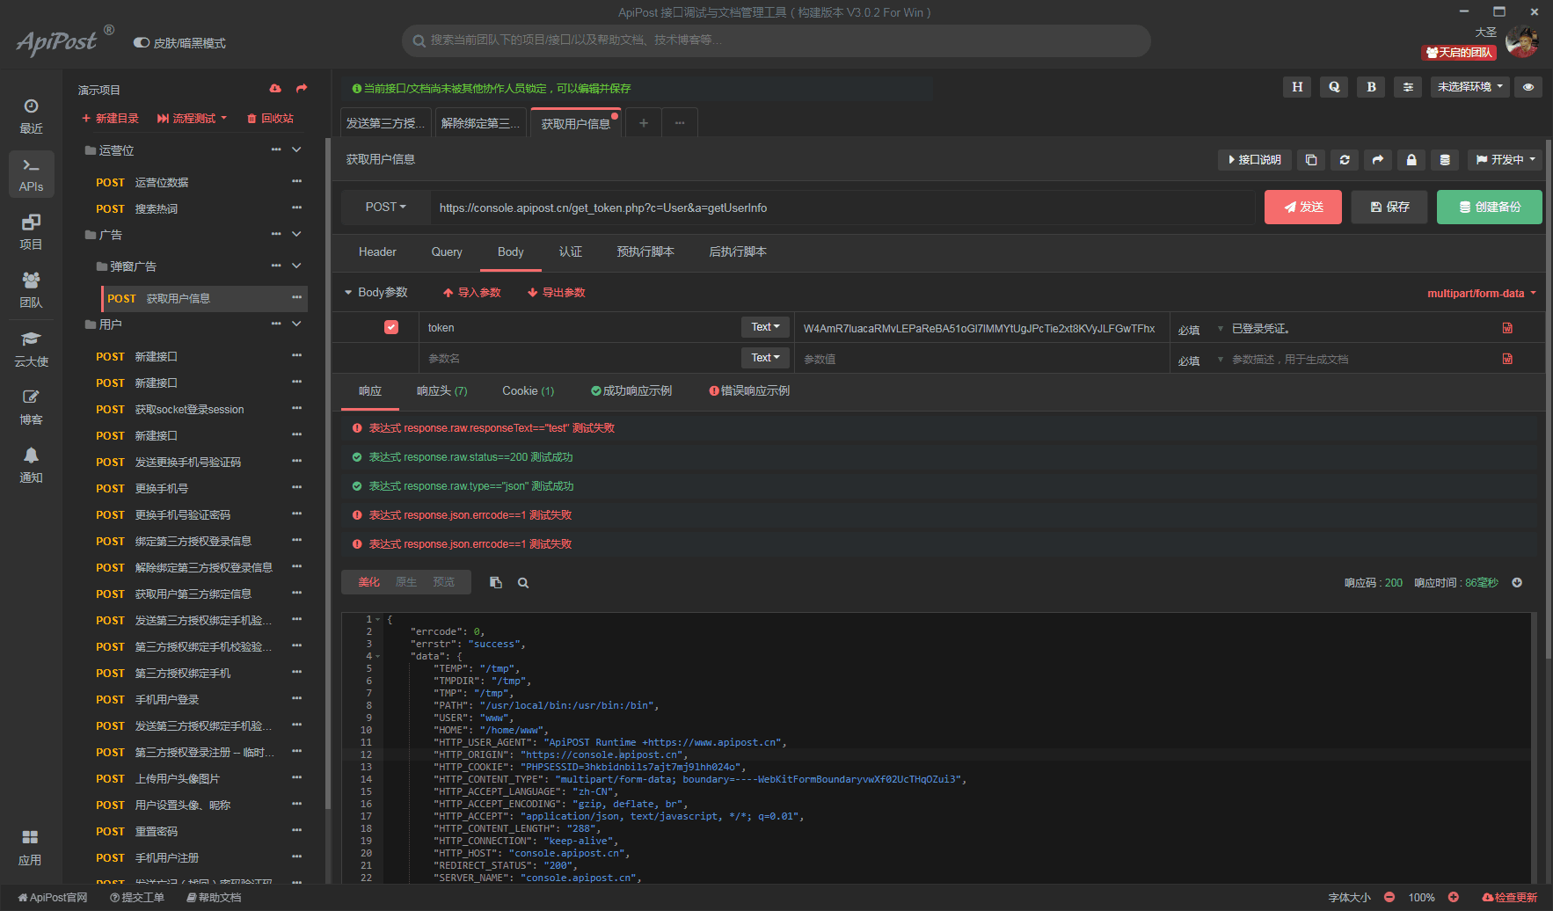This screenshot has width=1553, height=911.
Task: Toggle the 皮肤/暗黑模式 skin switch
Action: pos(142,43)
